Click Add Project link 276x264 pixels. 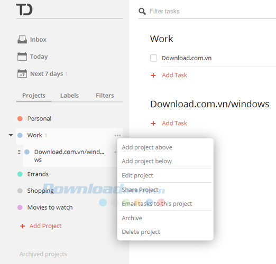tap(45, 226)
